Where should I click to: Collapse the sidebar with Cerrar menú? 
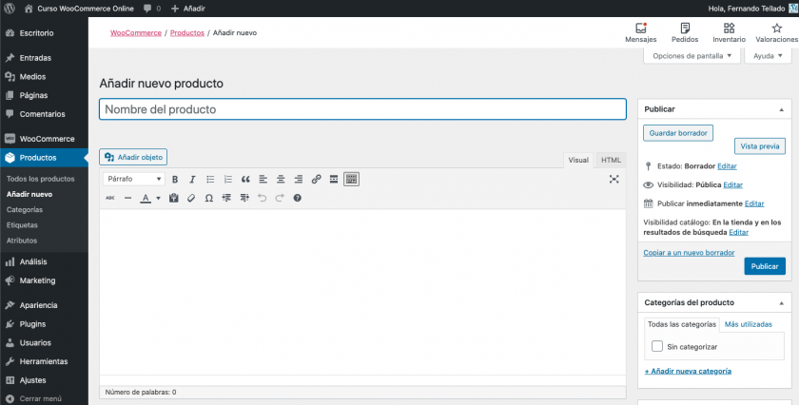coord(40,398)
